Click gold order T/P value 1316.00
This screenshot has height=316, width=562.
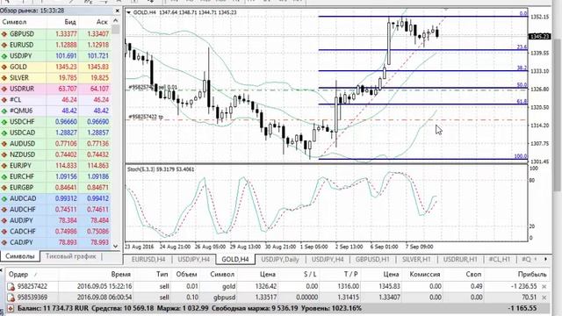tap(348, 286)
